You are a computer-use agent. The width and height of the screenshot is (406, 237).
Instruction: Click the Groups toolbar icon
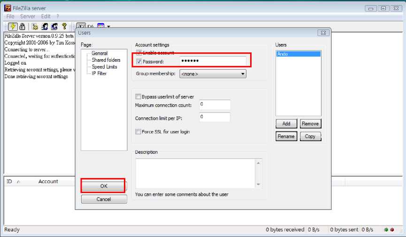[54, 27]
